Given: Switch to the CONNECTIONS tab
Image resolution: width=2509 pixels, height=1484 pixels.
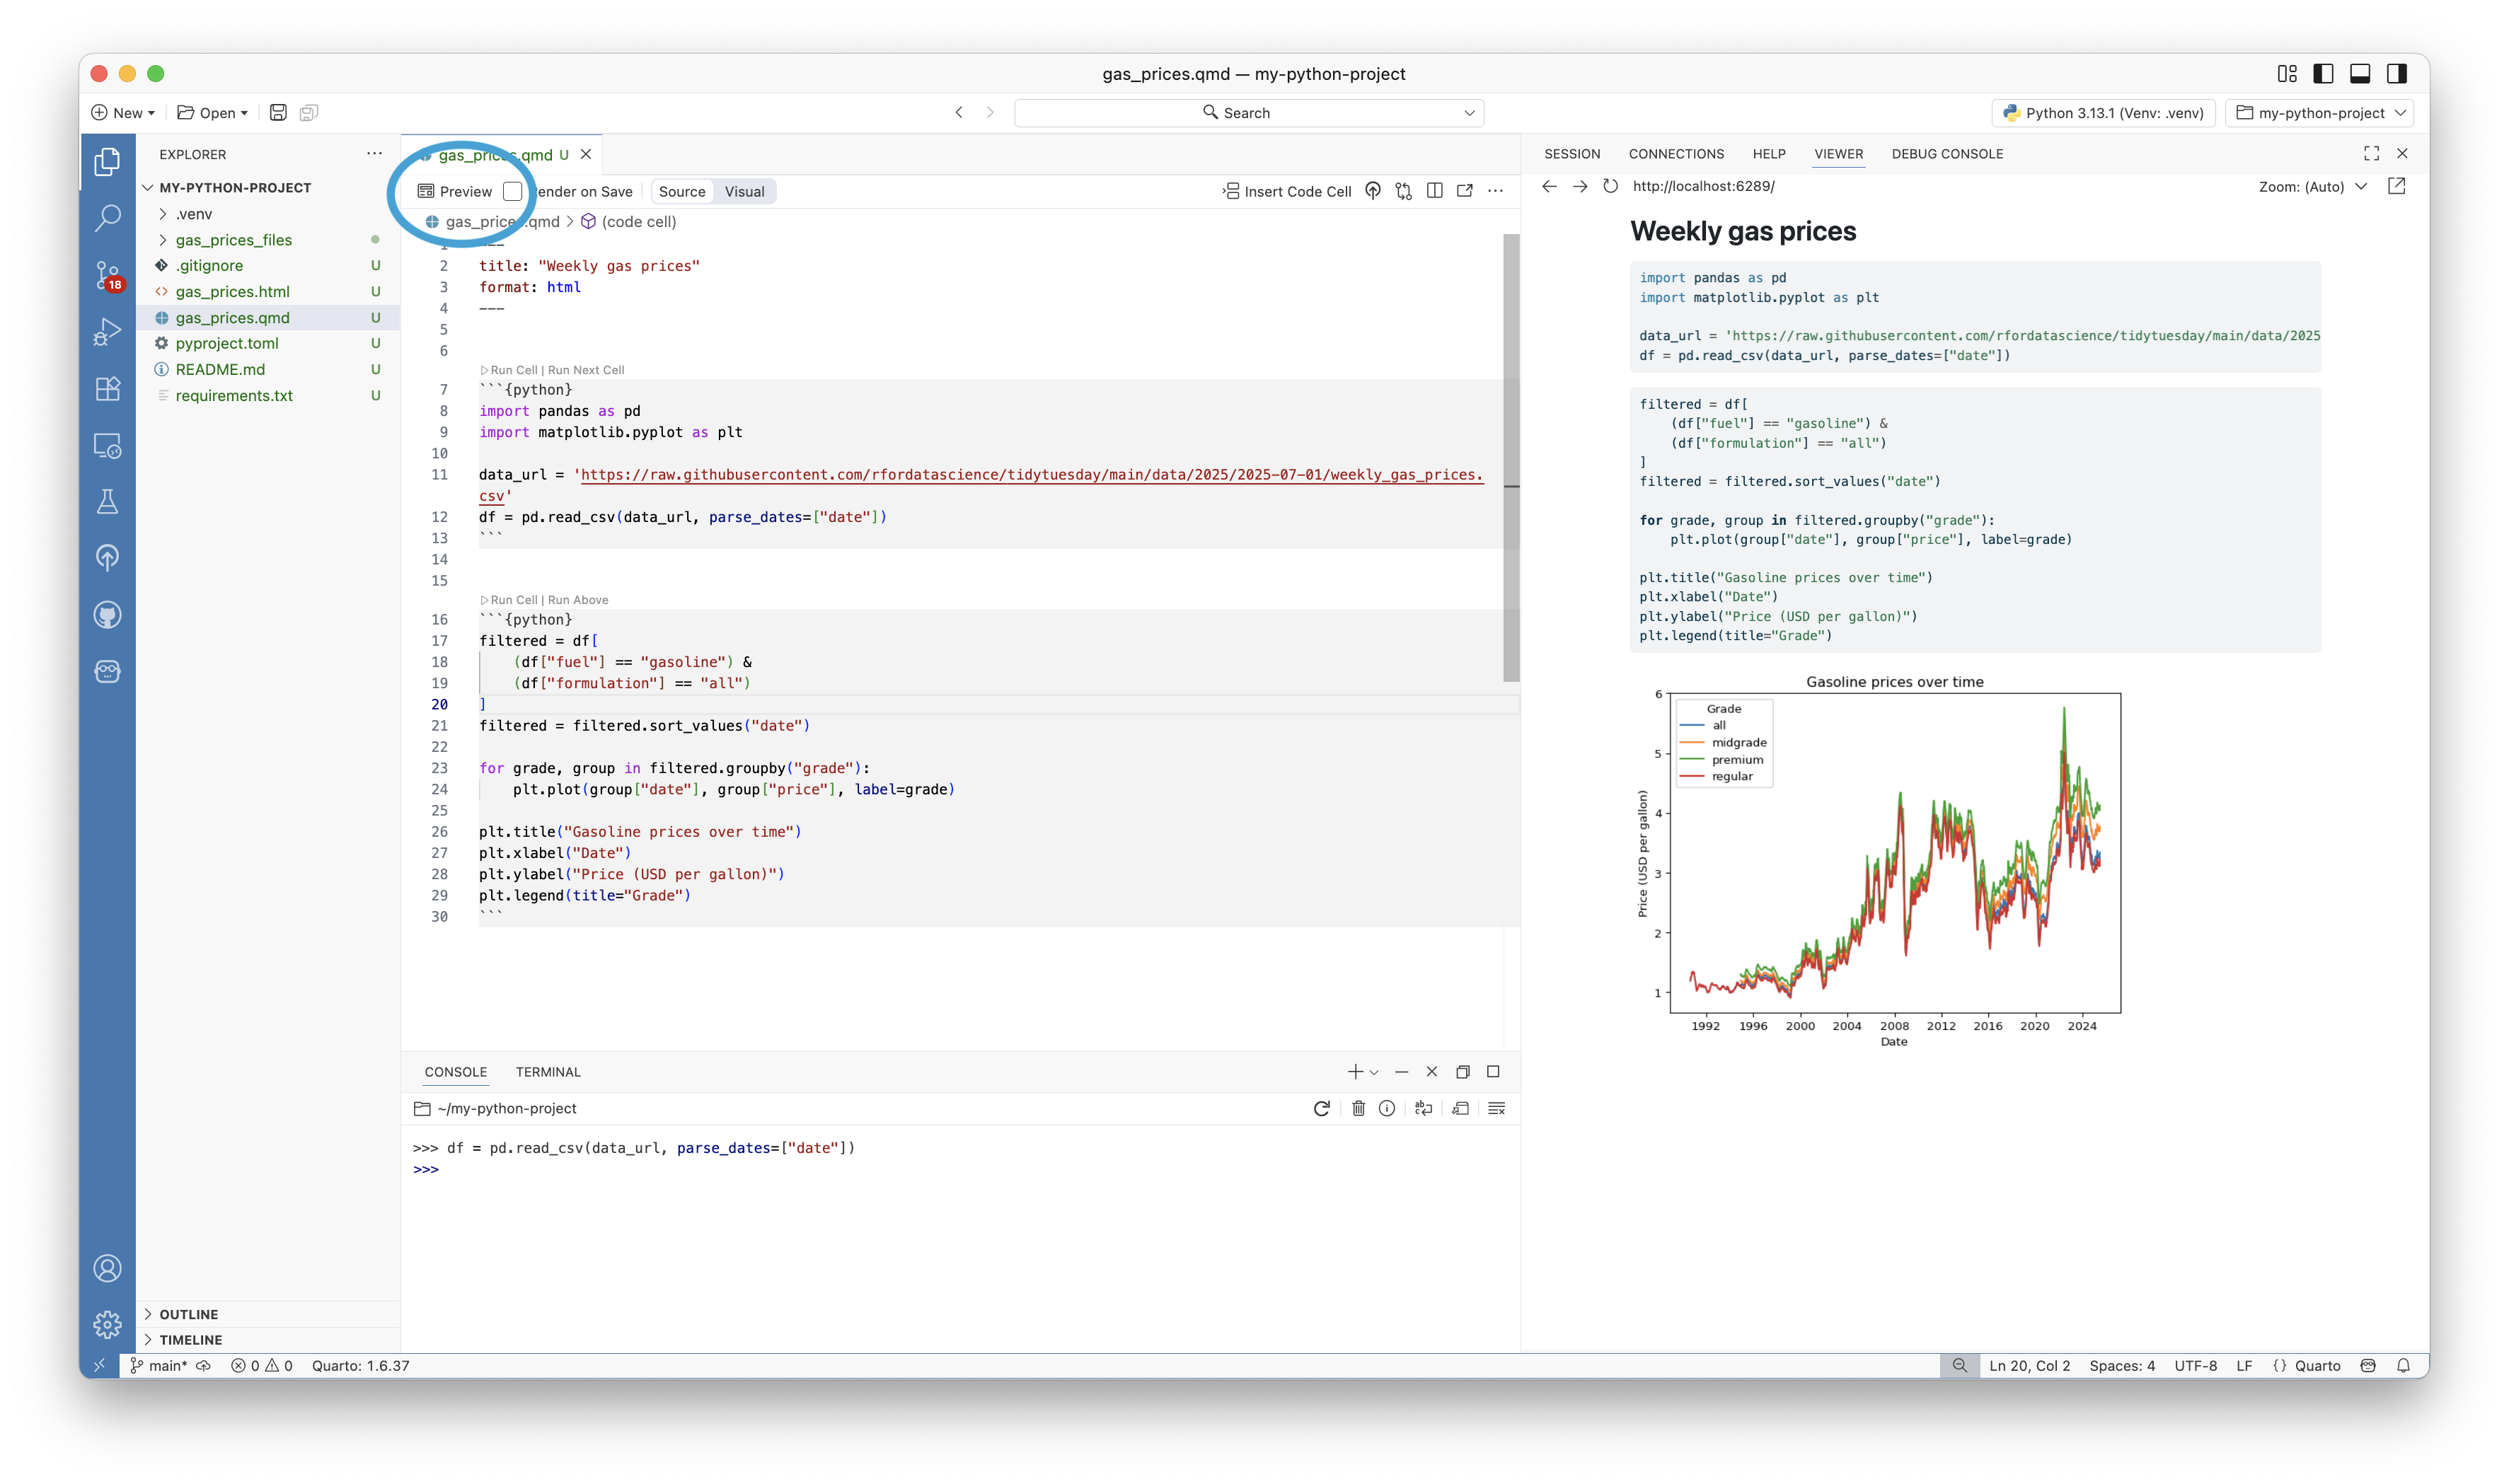Looking at the screenshot, I should tap(1676, 154).
